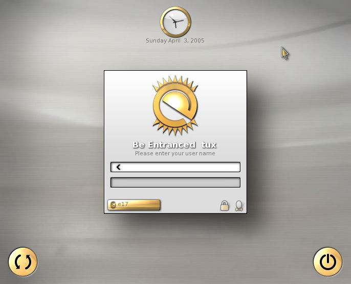351x284 pixels.
Task: Click the small Enlightenment icon beside e17
Action: (113, 205)
